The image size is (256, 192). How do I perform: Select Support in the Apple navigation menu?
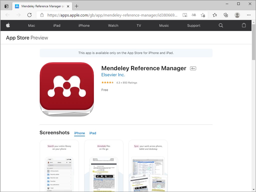click(194, 25)
